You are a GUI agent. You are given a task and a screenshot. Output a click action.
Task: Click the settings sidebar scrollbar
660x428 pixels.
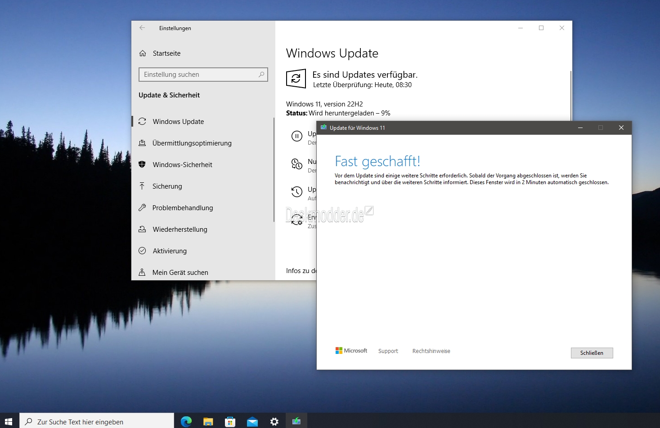pos(274,169)
